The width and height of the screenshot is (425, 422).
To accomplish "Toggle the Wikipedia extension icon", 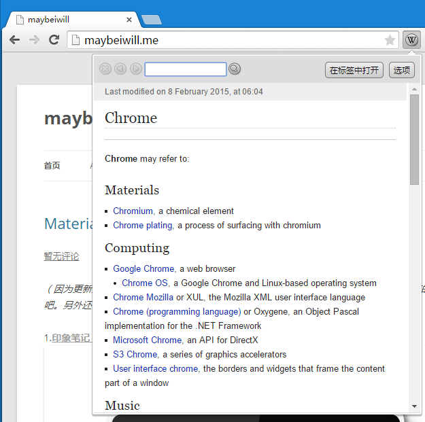I will pos(411,40).
